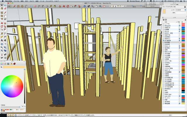The image size is (187, 117).
Task: Click Add Layer plus button in Layers panel
Action: point(164,20)
